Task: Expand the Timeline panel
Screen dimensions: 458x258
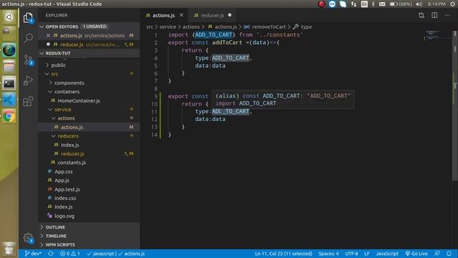Action: (x=89, y=236)
